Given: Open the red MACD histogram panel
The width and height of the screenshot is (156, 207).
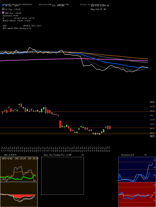Looking at the screenshot, I should (19, 194).
